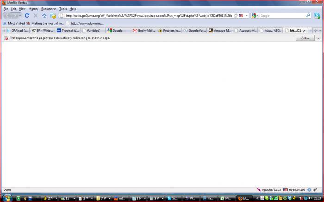
Task: Open the http://www.adcommu... bookmark
Action: (85, 23)
